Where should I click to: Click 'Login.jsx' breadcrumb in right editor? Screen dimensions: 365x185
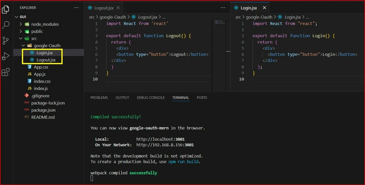pyautogui.click(x=293, y=17)
